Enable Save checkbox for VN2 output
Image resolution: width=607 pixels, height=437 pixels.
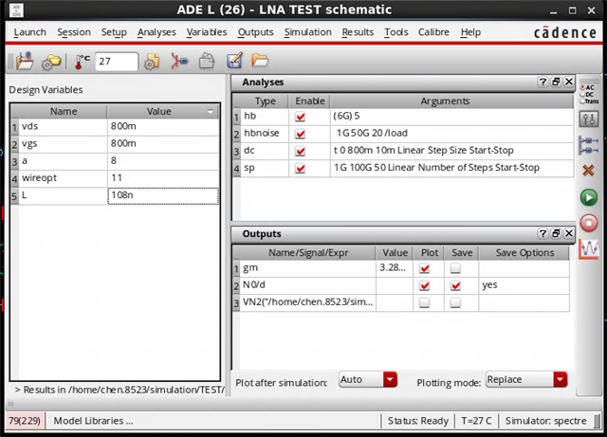(456, 302)
